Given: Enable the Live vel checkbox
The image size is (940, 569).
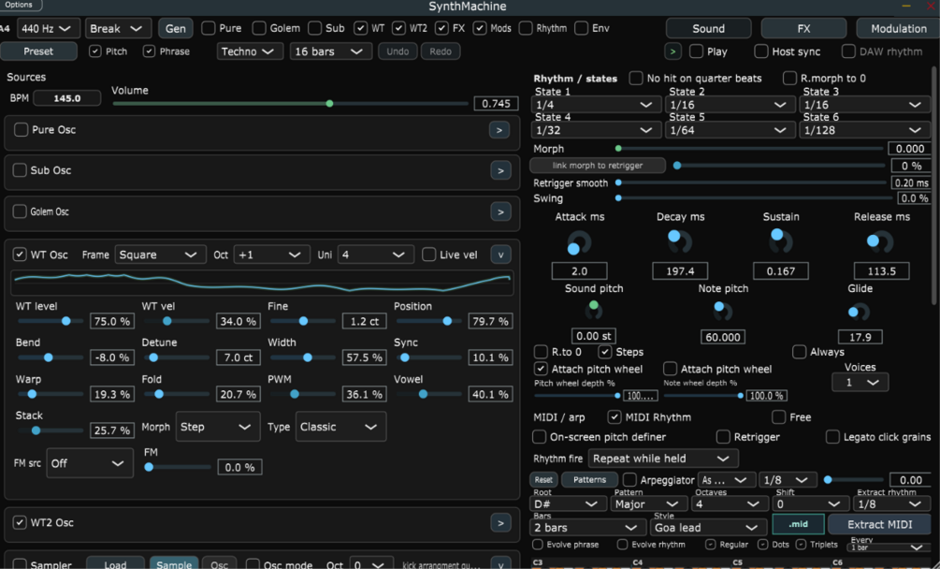Looking at the screenshot, I should 428,255.
